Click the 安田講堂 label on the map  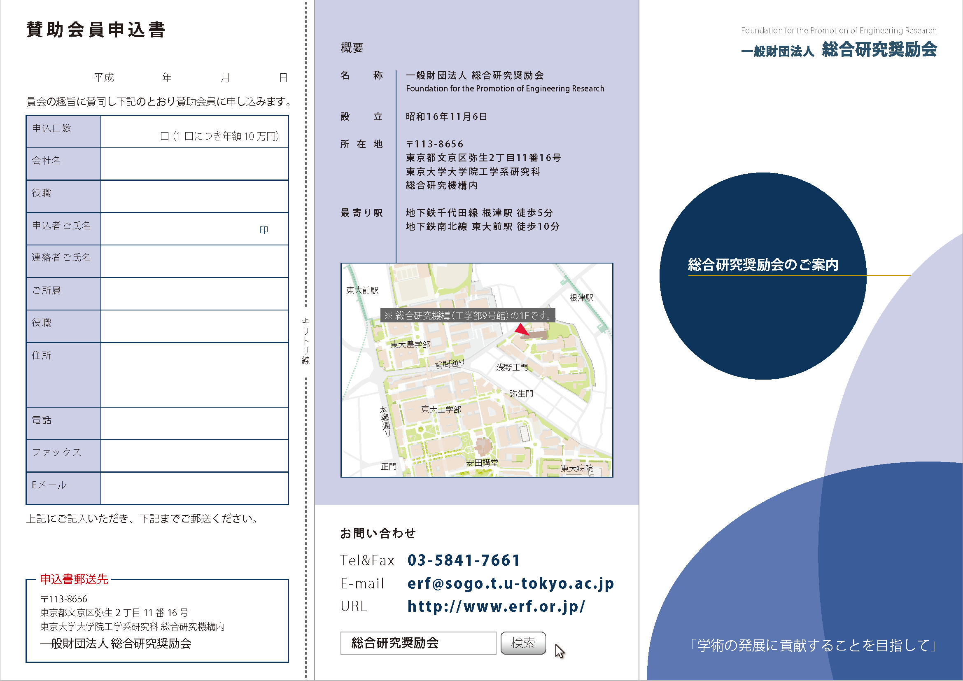click(482, 462)
